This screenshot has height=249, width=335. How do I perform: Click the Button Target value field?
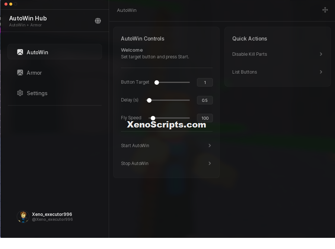[x=205, y=83]
